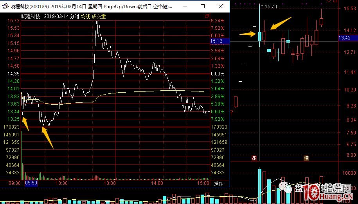The height and width of the screenshot is (204, 358).
Task: Click the 9.26 label on daily chart axis
Action: [351, 106]
